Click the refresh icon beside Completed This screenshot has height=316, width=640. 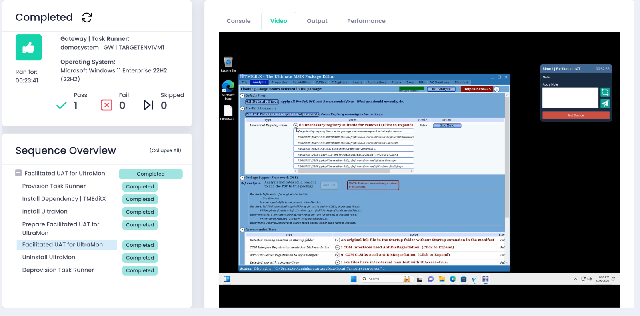tap(87, 18)
